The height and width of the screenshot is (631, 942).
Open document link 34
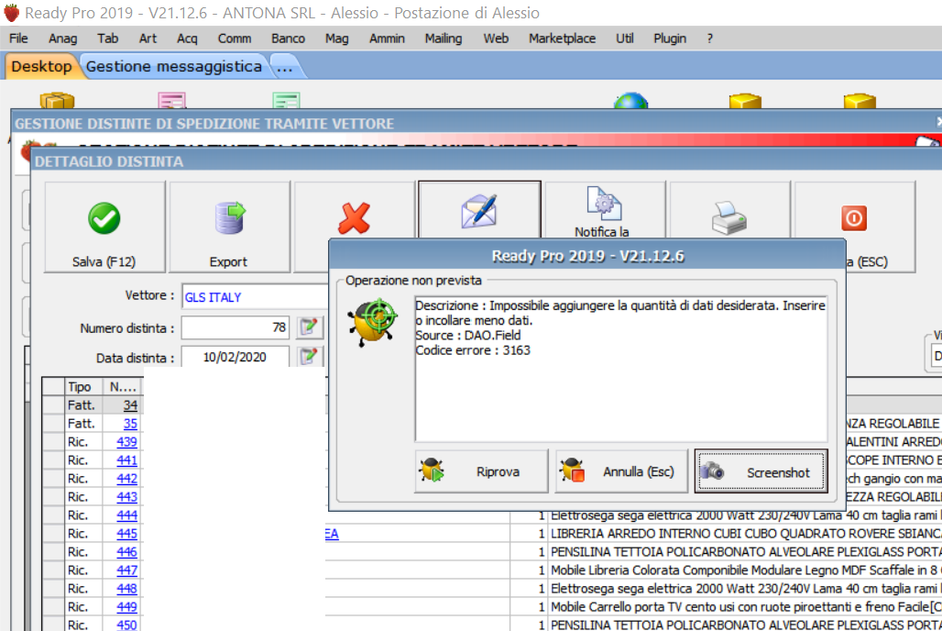130,405
